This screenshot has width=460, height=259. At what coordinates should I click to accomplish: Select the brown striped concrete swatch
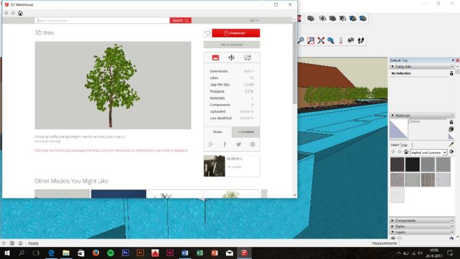428,180
